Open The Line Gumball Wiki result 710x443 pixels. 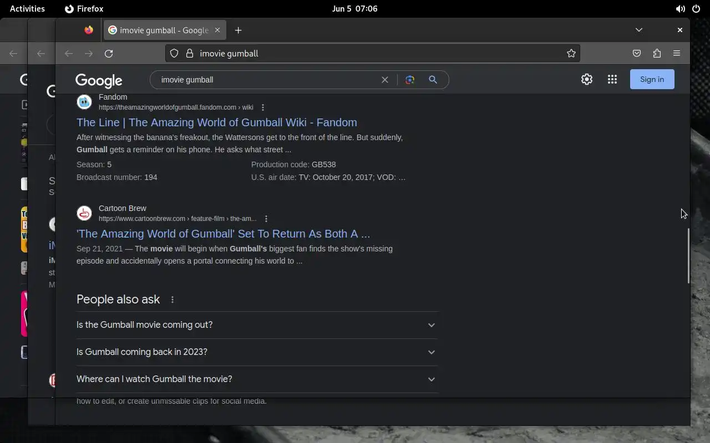point(217,122)
